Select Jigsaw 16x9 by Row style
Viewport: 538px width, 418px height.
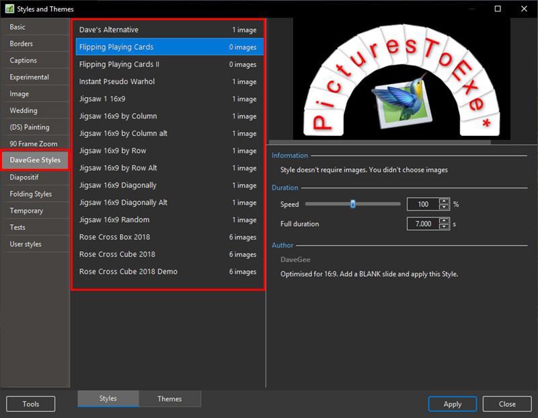pyautogui.click(x=169, y=151)
